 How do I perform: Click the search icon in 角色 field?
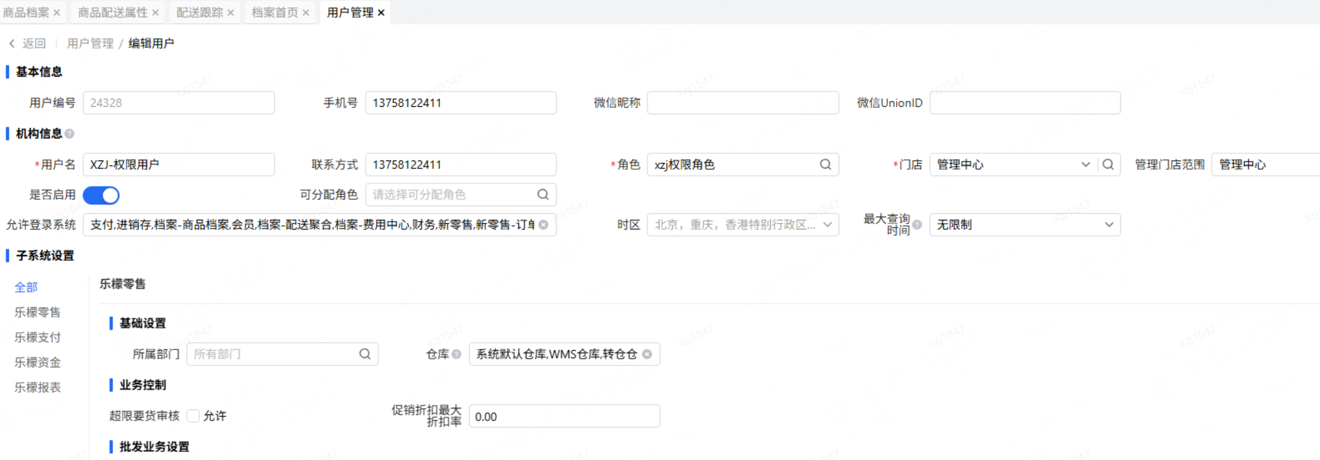click(x=825, y=164)
